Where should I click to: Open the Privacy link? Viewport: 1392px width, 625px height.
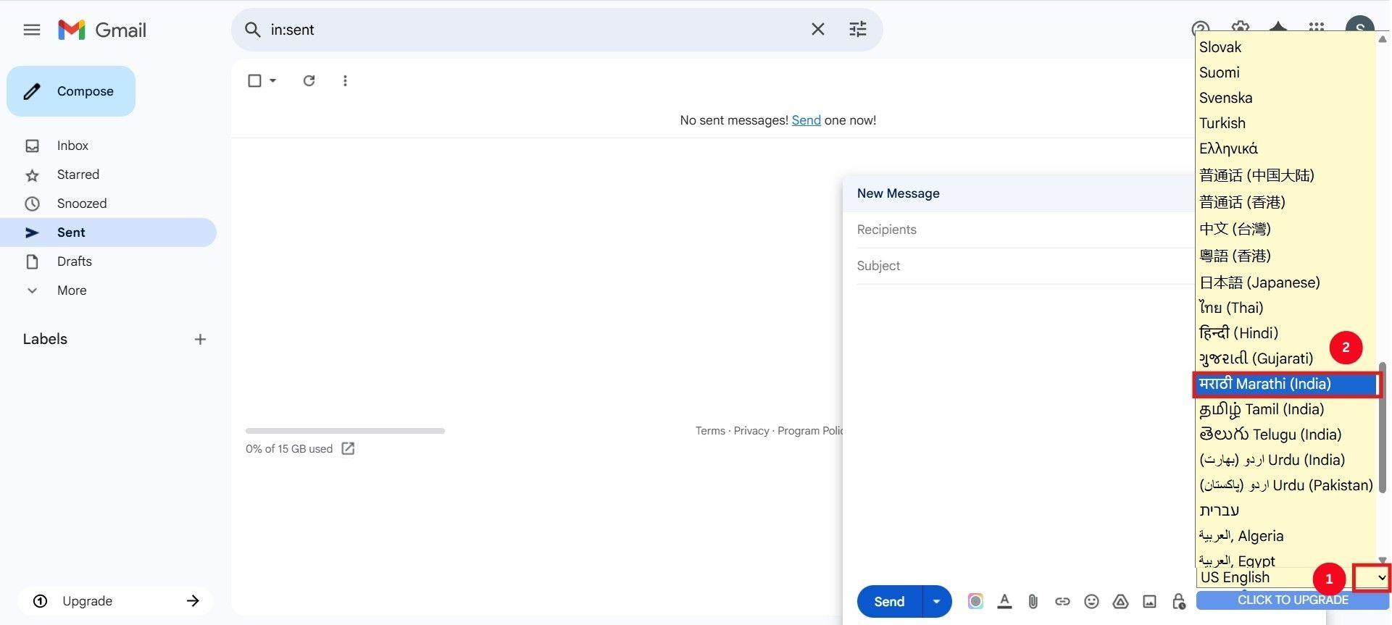pos(751,431)
